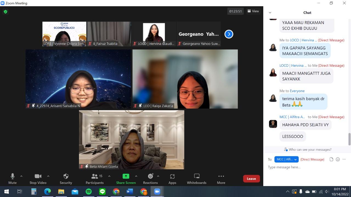Screen dimensions: 351x197
Task: Click the green encryption shield icon
Action: [5, 12]
